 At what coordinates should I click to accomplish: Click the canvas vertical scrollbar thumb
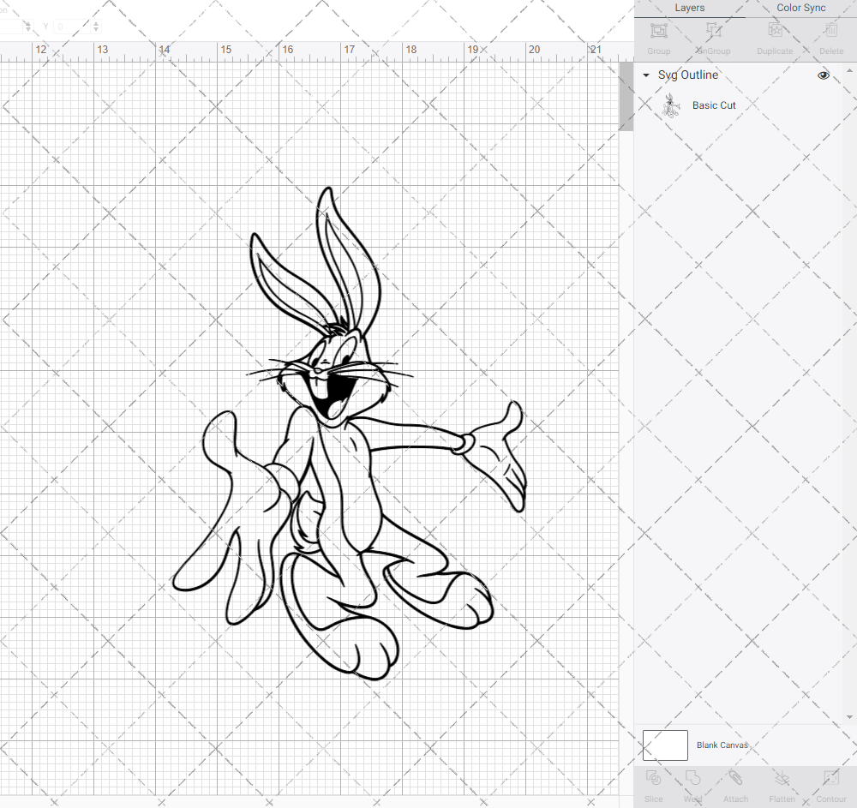(x=626, y=96)
